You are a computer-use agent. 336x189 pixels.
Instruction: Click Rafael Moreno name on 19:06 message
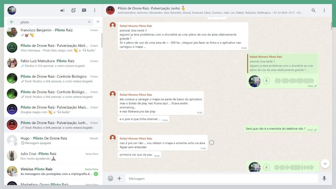[136, 94]
